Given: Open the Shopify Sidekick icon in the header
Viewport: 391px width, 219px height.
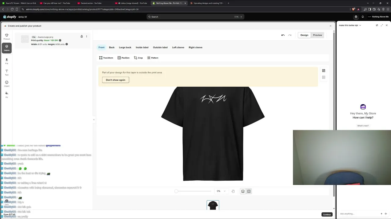Looking at the screenshot, I should 356,17.
